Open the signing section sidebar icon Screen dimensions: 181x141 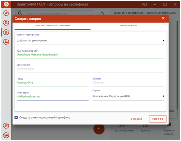(x=6, y=13)
